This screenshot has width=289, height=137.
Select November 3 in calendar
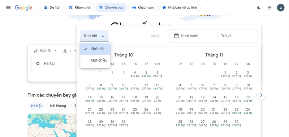pos(248,74)
